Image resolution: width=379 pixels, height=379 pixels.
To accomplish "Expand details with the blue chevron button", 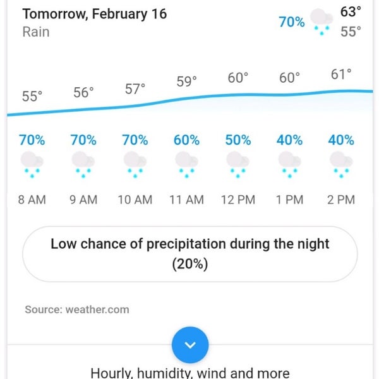I will click(190, 345).
